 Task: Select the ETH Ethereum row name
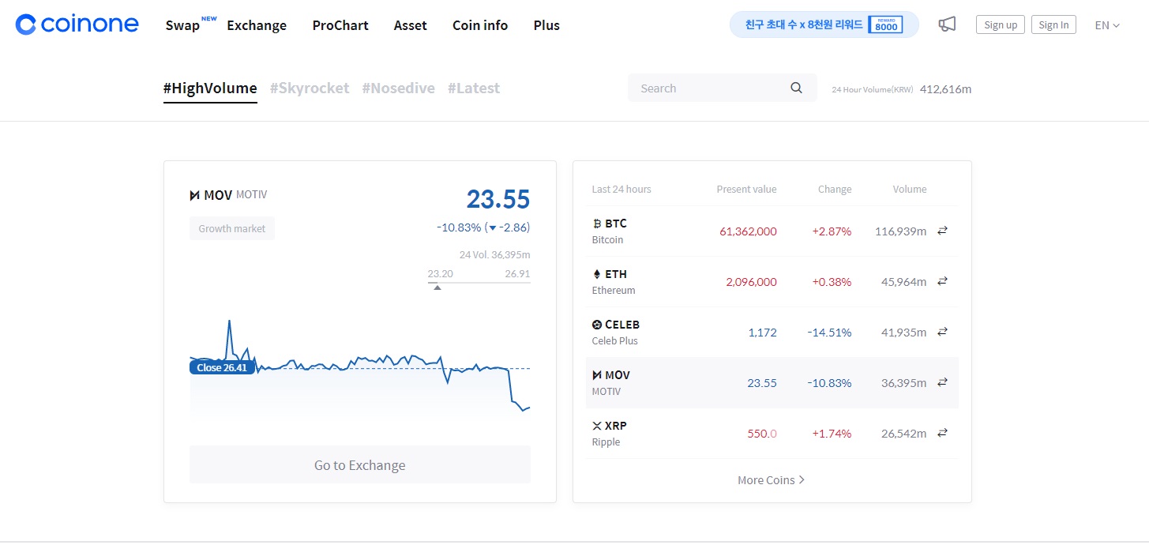614,281
